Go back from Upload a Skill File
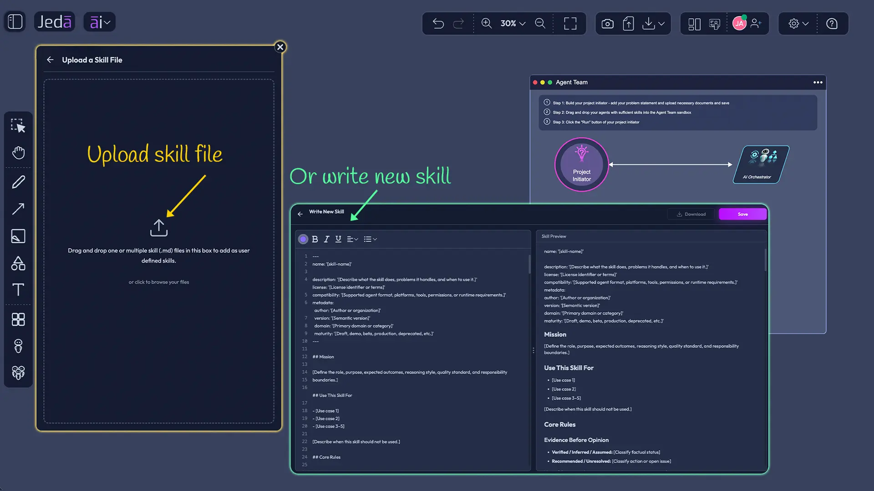874x491 pixels. pyautogui.click(x=50, y=60)
